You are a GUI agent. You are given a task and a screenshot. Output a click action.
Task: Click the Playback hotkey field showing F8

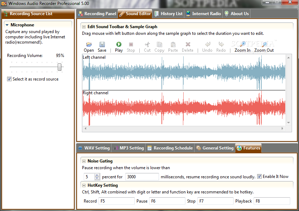(272, 201)
